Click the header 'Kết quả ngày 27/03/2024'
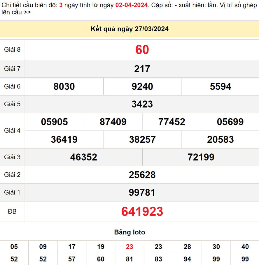Screen dimensions: 259x265 pos(129,29)
